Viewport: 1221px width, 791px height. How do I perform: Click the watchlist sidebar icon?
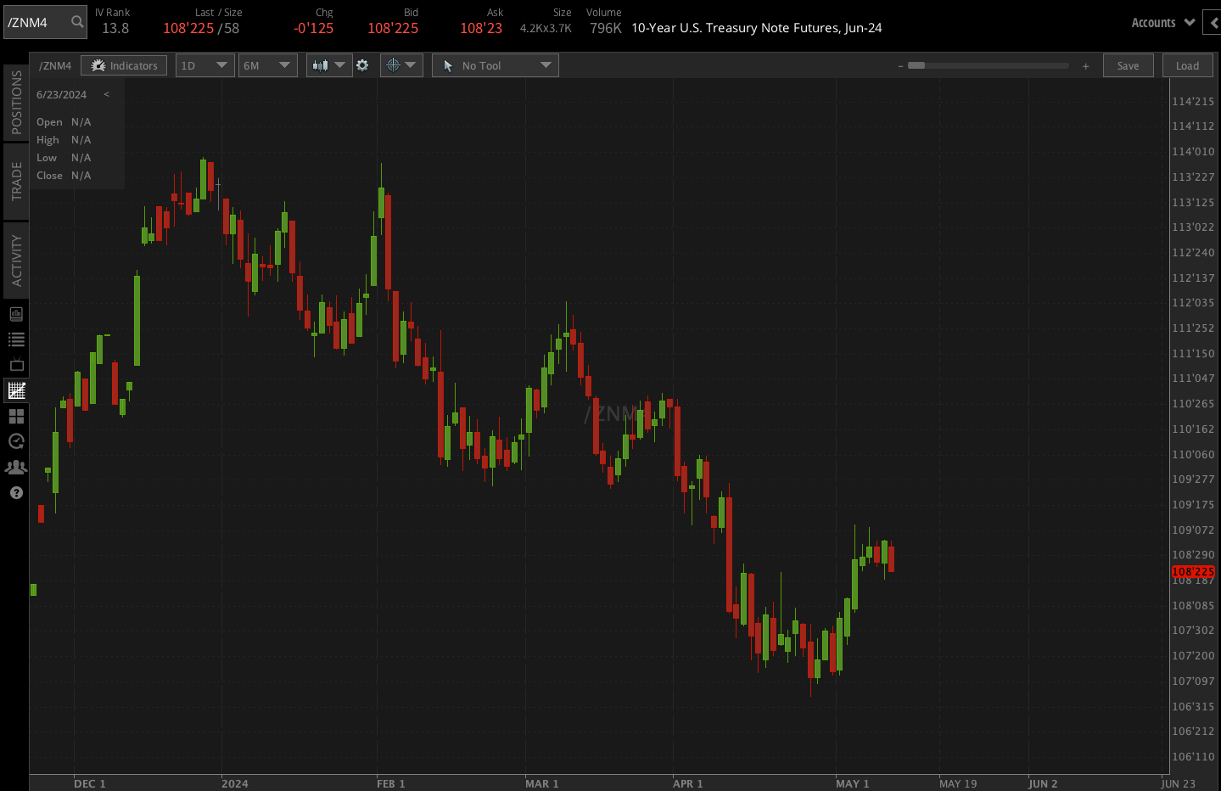coord(15,339)
